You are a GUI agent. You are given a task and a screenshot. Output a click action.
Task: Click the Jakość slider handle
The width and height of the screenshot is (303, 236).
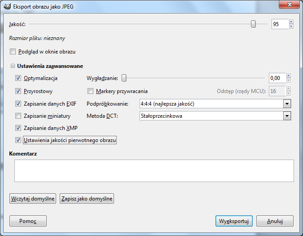point(253,24)
